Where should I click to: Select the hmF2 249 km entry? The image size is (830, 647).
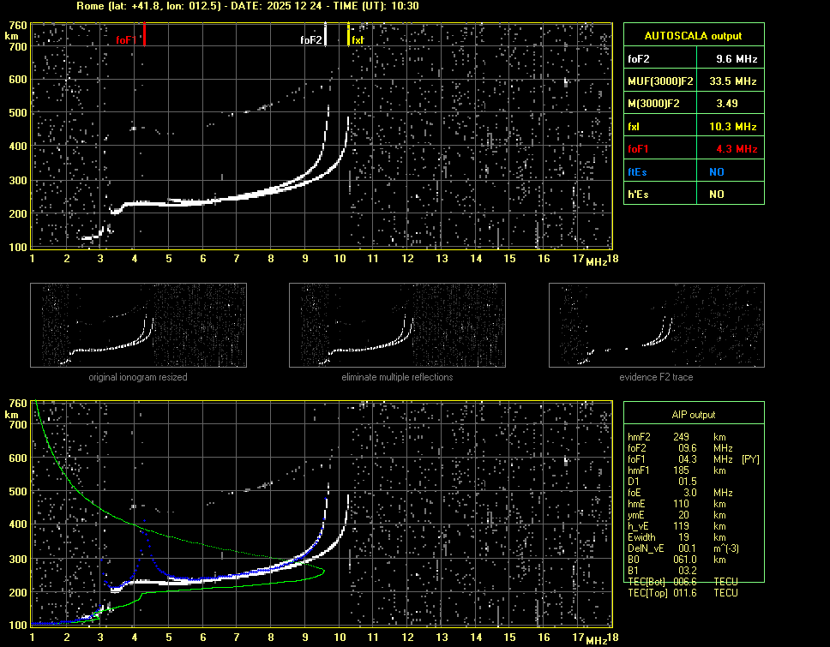[x=682, y=437]
